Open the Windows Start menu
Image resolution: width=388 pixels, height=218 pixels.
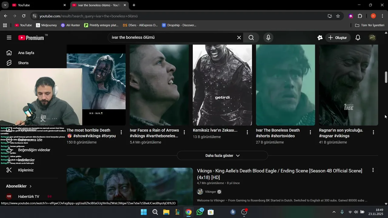(x=144, y=212)
